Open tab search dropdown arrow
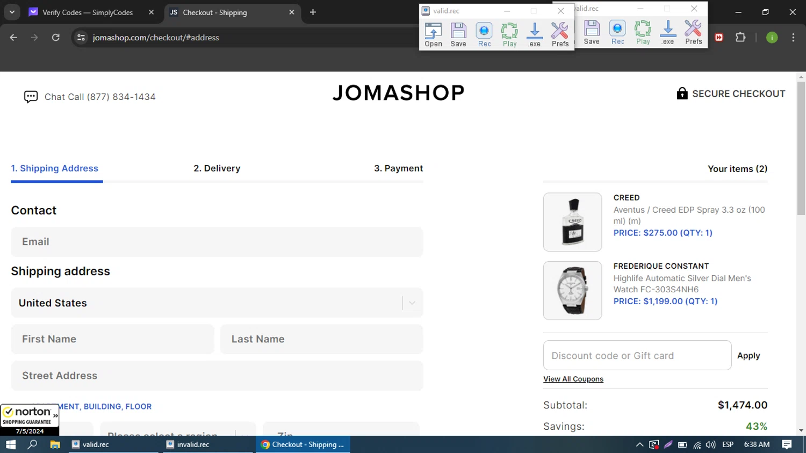This screenshot has width=806, height=453. click(x=12, y=12)
